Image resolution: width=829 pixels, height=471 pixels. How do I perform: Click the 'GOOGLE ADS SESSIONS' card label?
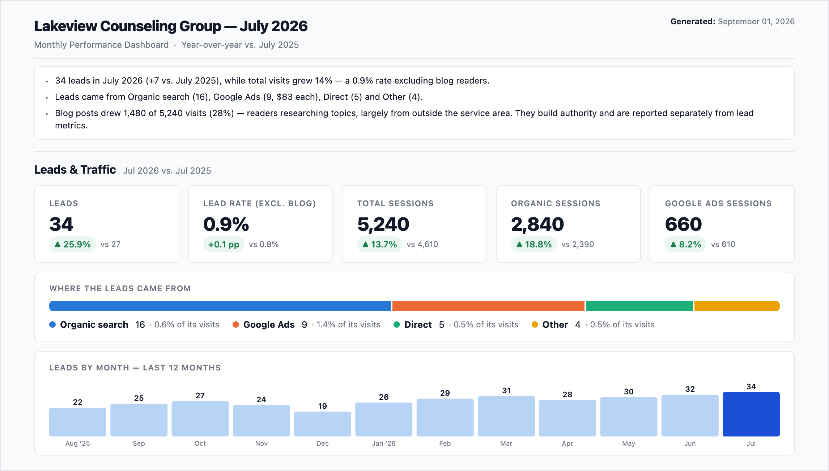718,204
